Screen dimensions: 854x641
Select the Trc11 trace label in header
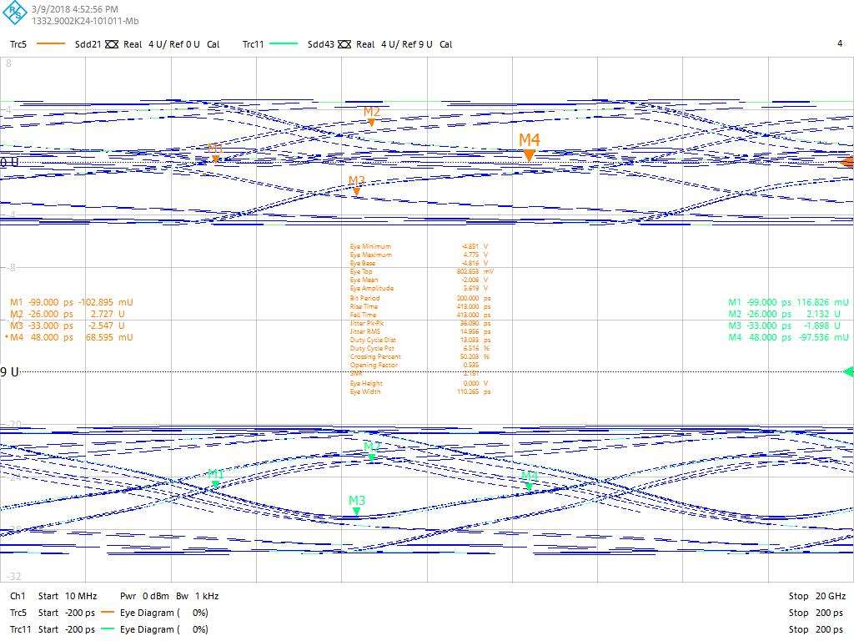click(x=254, y=44)
